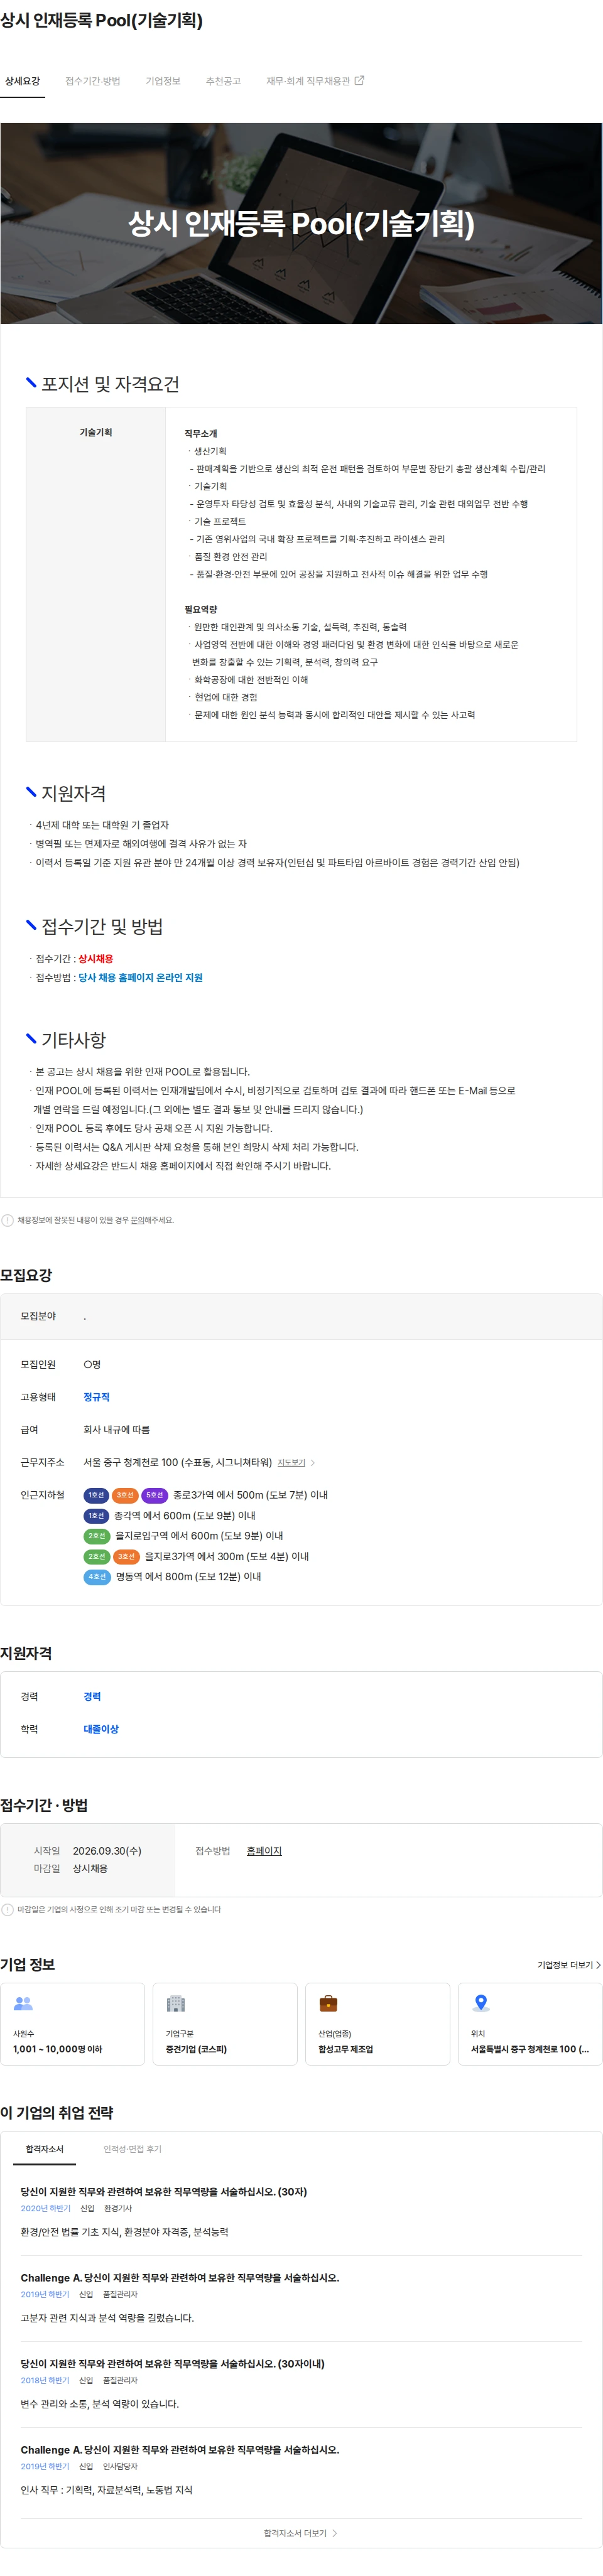Click the 대졸이상 education value
The width and height of the screenshot is (603, 2576).
click(x=101, y=1730)
